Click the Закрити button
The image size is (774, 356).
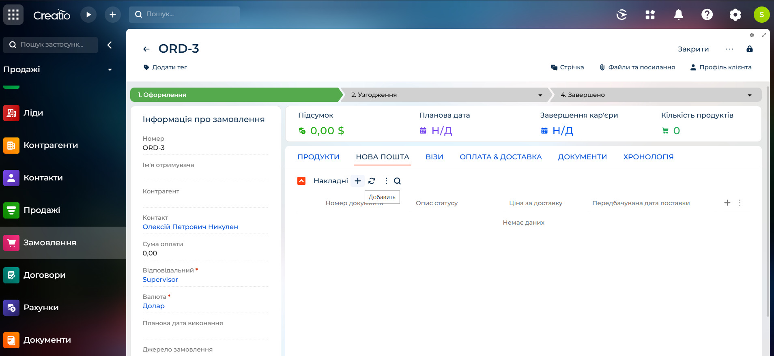click(x=693, y=49)
